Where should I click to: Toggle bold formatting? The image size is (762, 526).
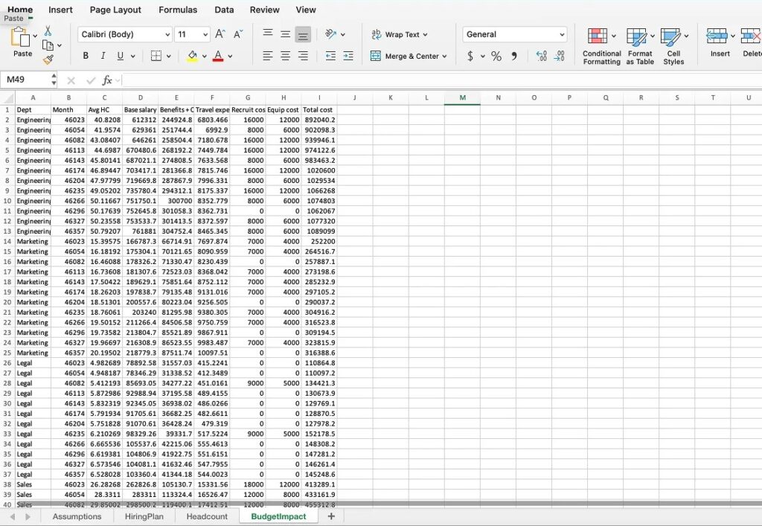86,56
